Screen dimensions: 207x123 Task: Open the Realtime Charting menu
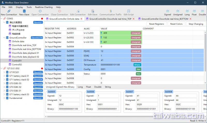tap(44, 7)
